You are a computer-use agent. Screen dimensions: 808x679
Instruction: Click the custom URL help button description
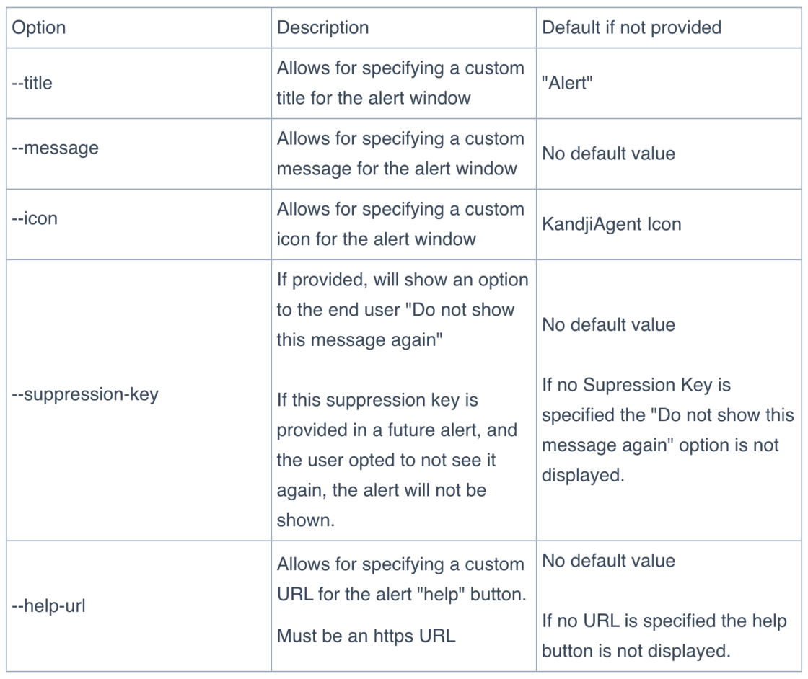400,580
